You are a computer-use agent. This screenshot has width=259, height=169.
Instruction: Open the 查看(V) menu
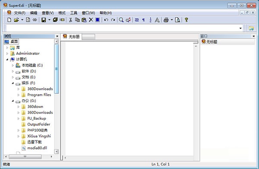pyautogui.click(x=48, y=13)
